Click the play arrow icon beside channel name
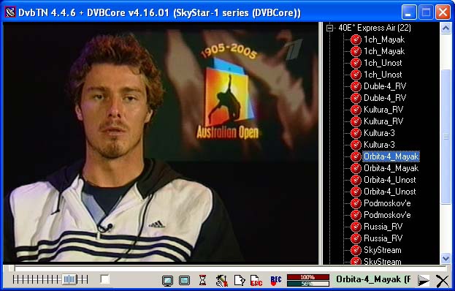The image size is (455, 291). coord(423,281)
